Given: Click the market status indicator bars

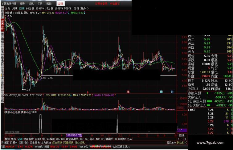Looking at the screenshot, I should click(x=100, y=147).
